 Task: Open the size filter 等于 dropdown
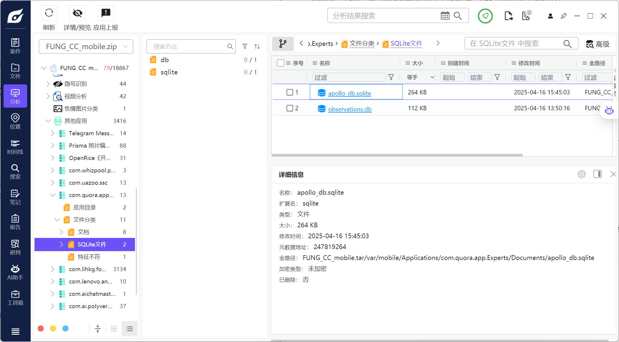(x=420, y=77)
